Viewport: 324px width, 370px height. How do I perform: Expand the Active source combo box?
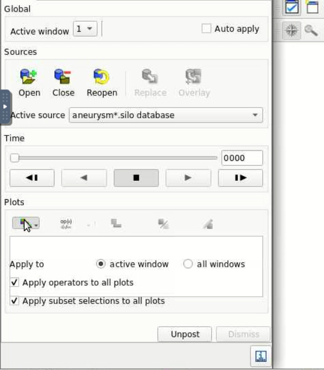tap(166, 115)
